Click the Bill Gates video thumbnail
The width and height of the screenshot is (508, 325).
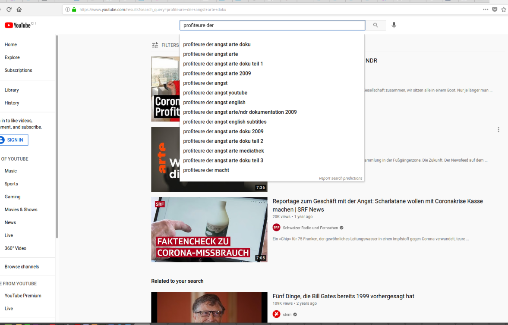tap(209, 307)
